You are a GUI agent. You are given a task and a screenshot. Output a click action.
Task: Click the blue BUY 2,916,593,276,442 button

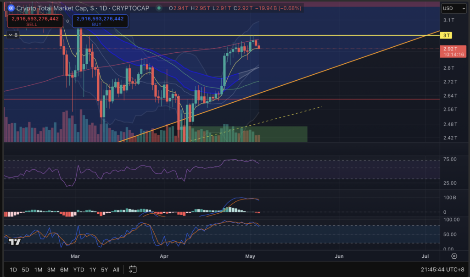pyautogui.click(x=100, y=21)
